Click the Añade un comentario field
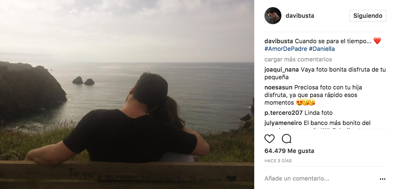This screenshot has width=396, height=189. (x=321, y=179)
